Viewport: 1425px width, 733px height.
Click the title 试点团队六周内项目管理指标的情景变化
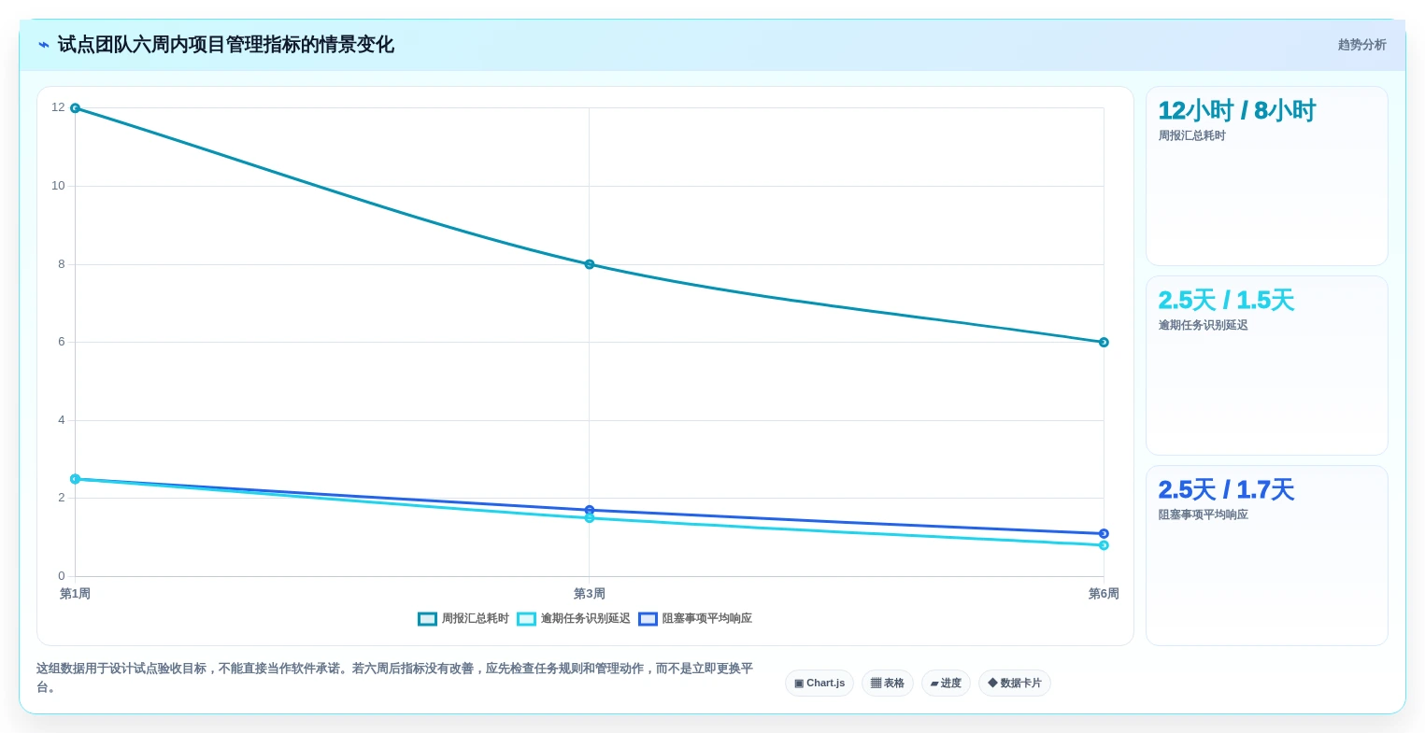click(x=226, y=45)
